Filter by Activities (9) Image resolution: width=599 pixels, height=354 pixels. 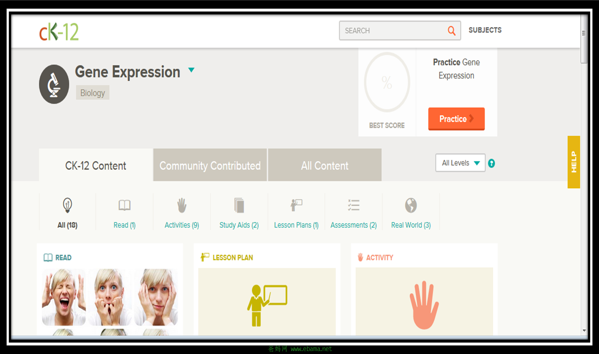pos(182,225)
